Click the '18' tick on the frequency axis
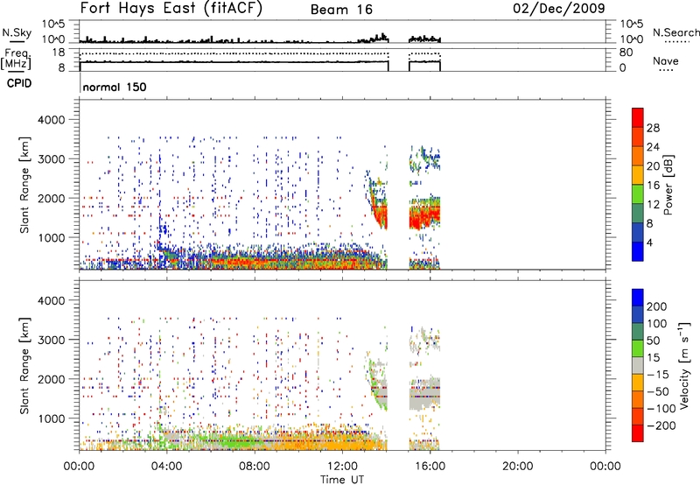Viewport: 700px width, 485px height. pyautogui.click(x=59, y=53)
